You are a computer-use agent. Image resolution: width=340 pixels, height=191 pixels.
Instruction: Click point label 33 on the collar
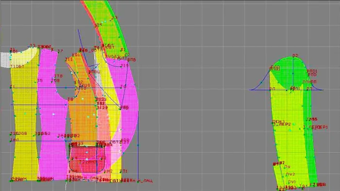click(115, 18)
